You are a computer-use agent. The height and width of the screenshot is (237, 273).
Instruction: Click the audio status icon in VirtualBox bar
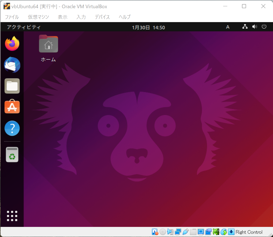pyautogui.click(x=170, y=232)
